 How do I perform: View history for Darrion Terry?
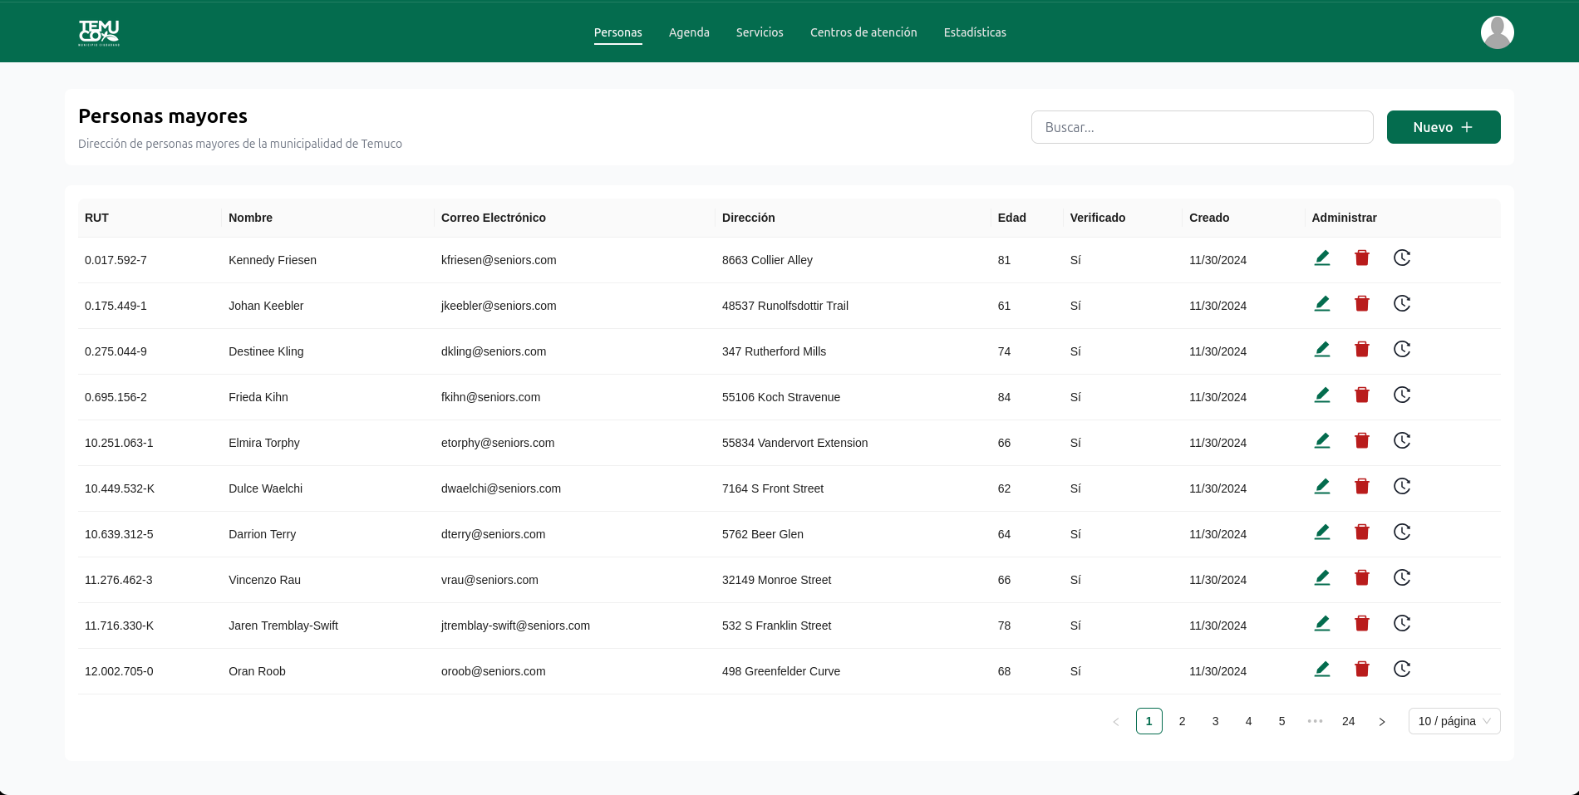coord(1402,532)
